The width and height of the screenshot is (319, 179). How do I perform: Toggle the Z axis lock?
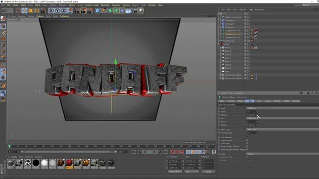coord(63,10)
